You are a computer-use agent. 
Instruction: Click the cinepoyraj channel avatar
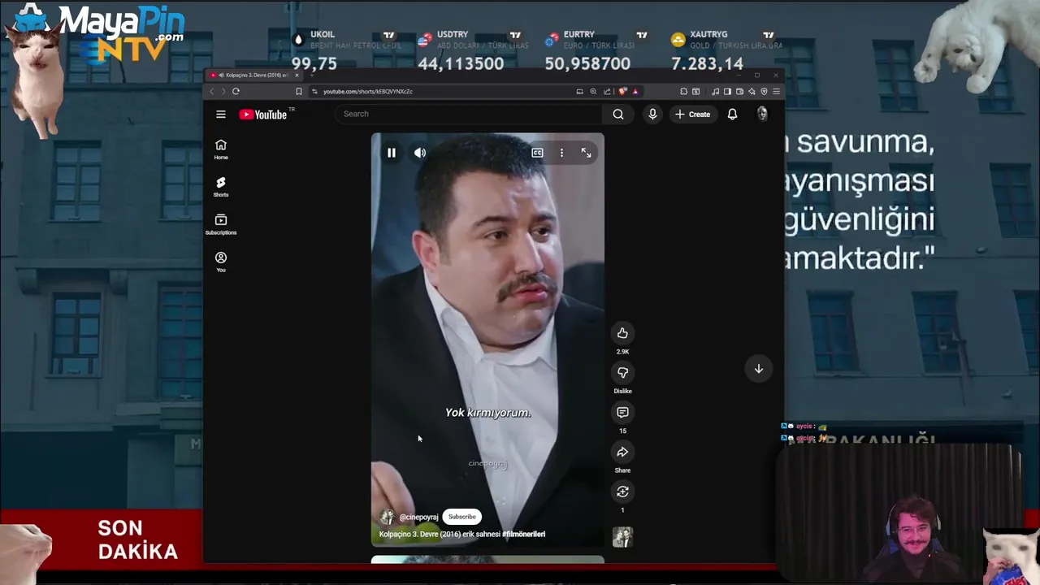tap(388, 517)
